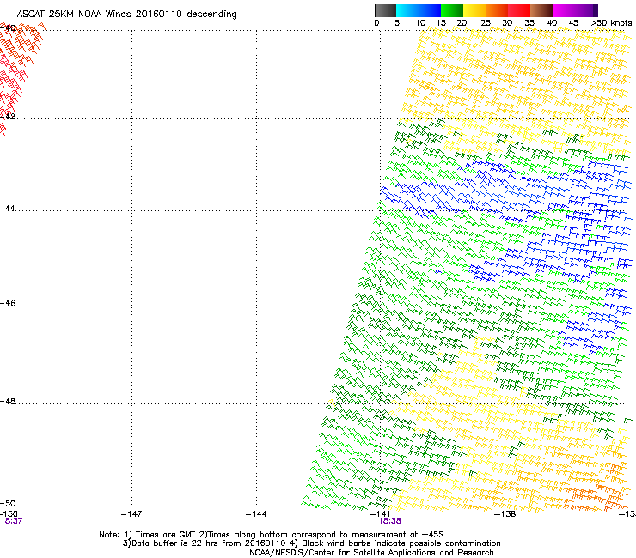Image resolution: width=636 pixels, height=558 pixels.
Task: Click the yellow 20-25 knots legend segment
Action: click(x=474, y=10)
